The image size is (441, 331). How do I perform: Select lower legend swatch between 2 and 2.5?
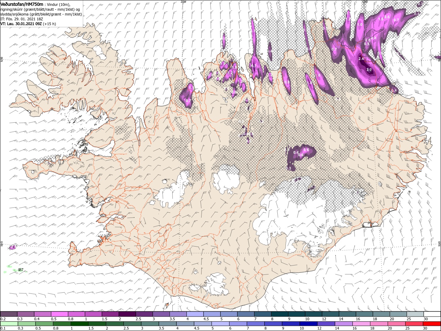115,323
